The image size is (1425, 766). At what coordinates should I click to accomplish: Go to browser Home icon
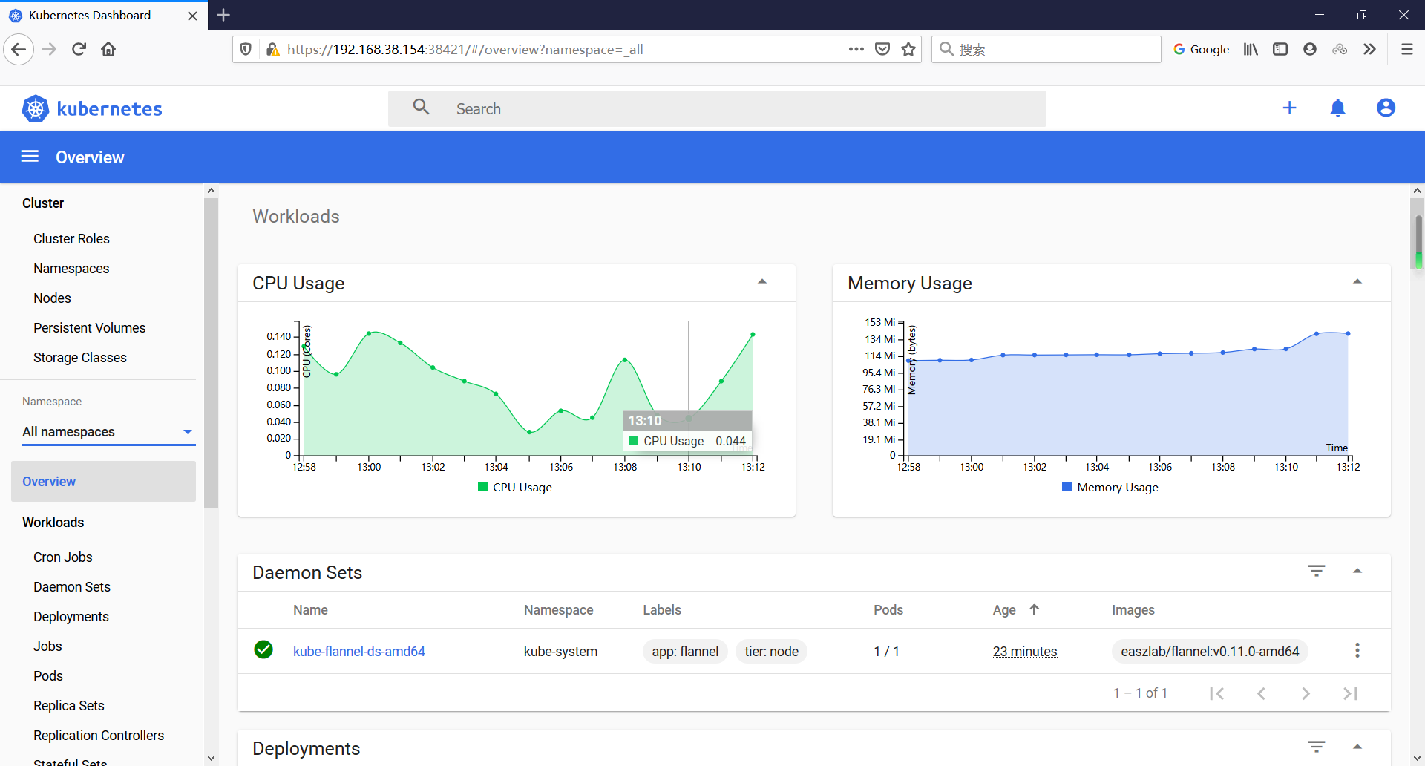point(108,50)
